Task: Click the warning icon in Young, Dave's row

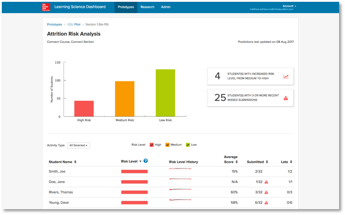Action: click(266, 203)
